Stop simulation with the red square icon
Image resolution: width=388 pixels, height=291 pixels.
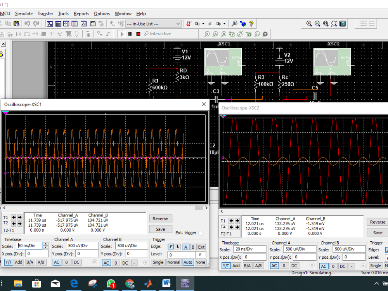point(139,34)
